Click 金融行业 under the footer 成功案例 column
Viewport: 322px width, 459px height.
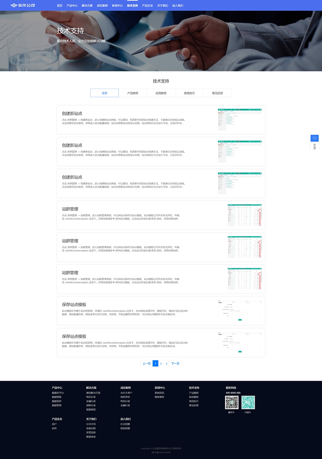point(125,405)
